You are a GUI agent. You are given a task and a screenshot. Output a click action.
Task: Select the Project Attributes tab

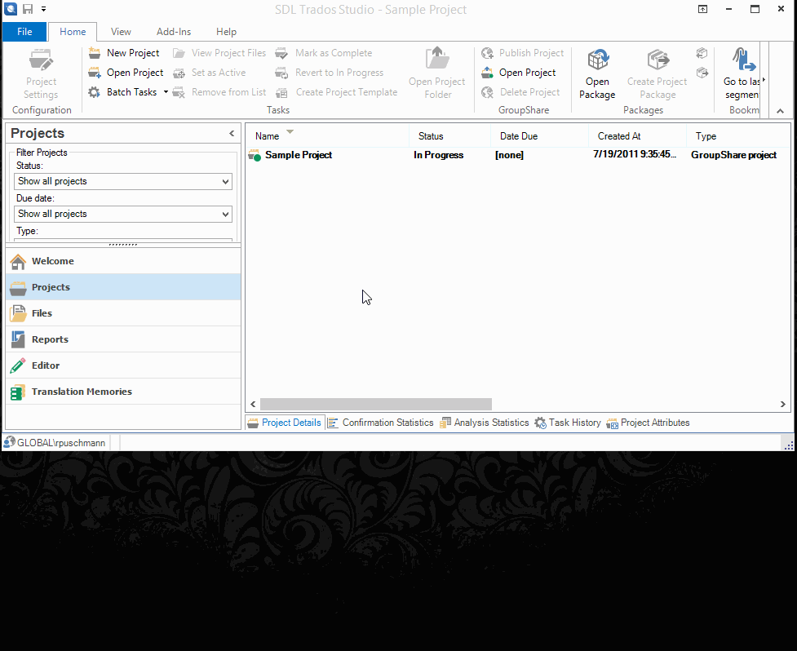pyautogui.click(x=648, y=423)
